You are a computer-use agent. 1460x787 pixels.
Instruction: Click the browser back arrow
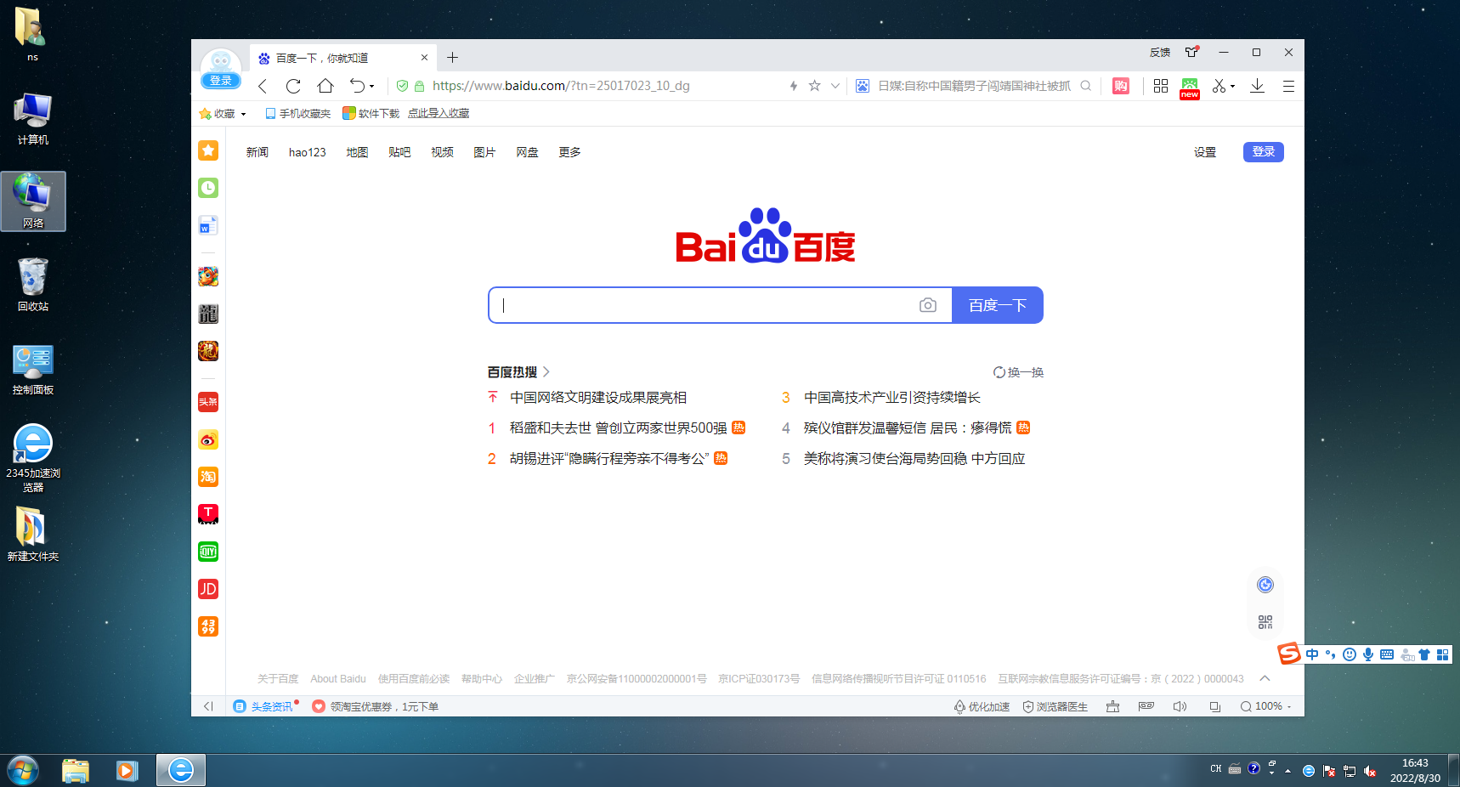[x=263, y=86]
